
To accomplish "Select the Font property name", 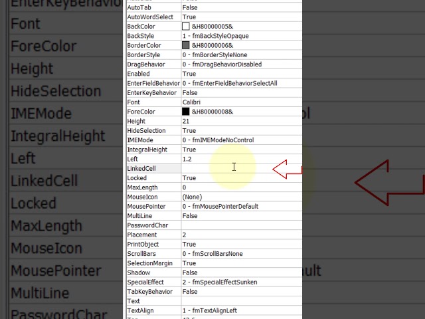I will [133, 102].
